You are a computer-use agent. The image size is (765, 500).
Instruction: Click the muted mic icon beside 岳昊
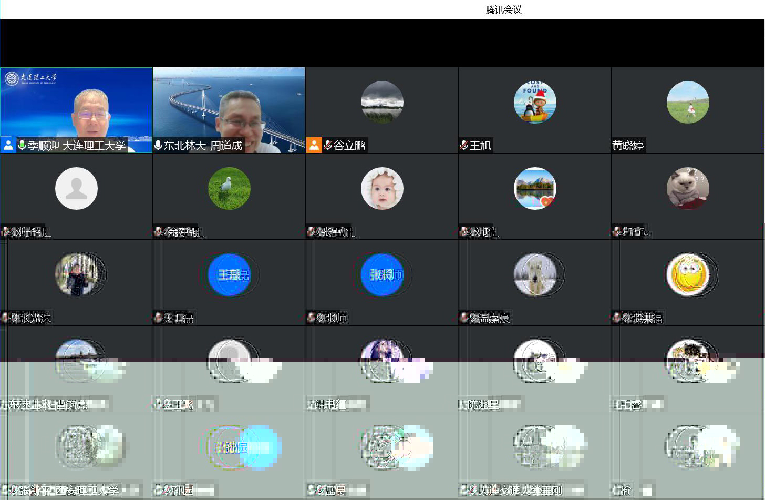pyautogui.click(x=320, y=490)
